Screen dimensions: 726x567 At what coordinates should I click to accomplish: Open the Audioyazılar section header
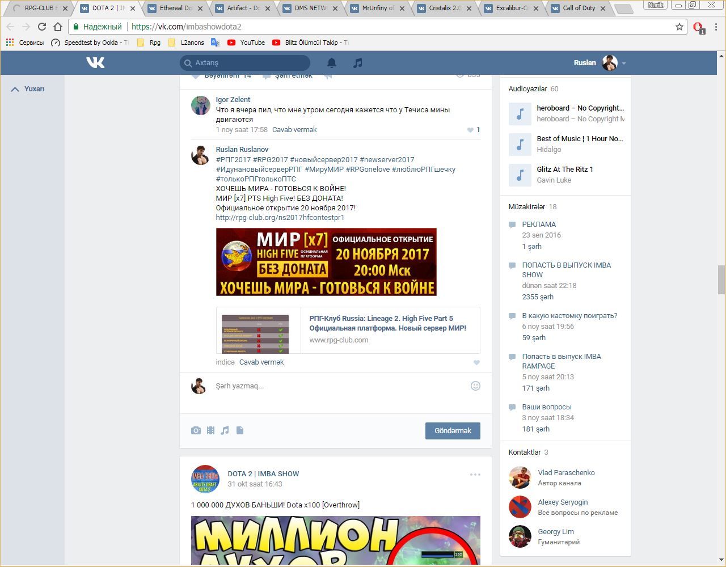click(533, 89)
